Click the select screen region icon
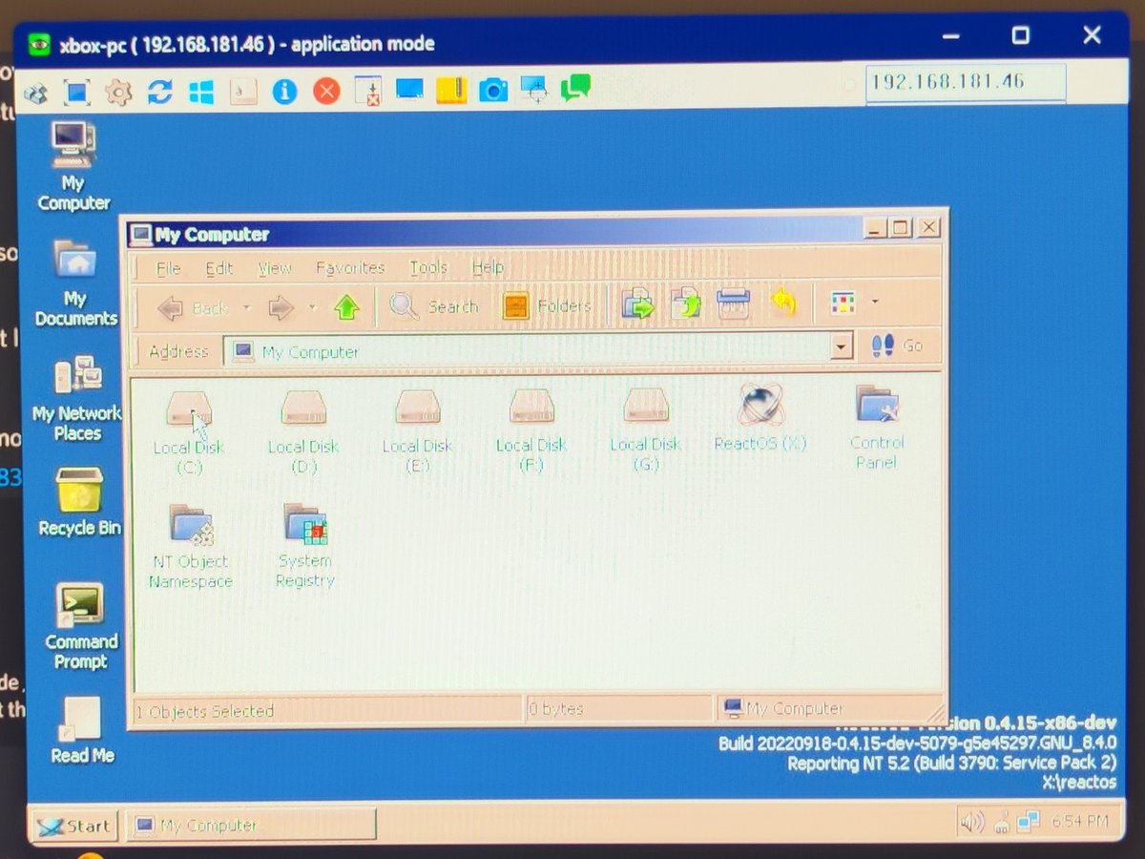The width and height of the screenshot is (1145, 859). click(534, 90)
